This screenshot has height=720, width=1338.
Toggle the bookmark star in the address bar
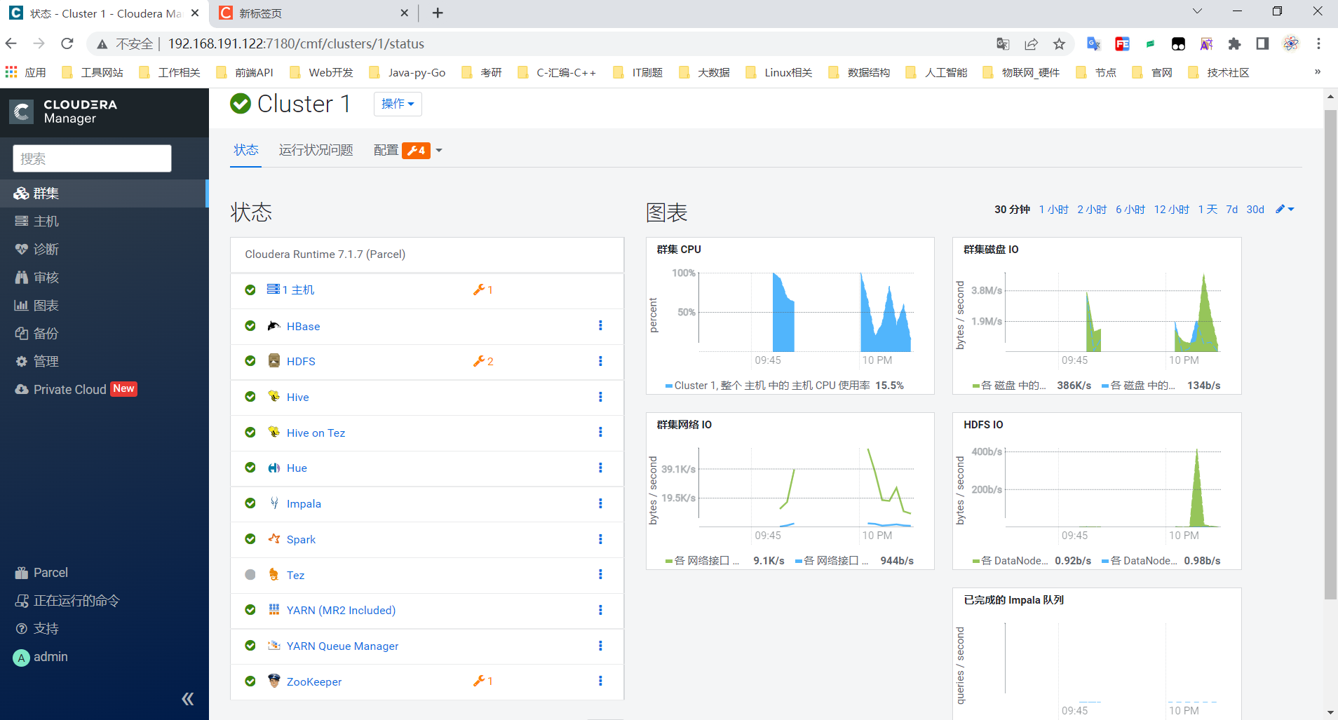click(x=1059, y=43)
